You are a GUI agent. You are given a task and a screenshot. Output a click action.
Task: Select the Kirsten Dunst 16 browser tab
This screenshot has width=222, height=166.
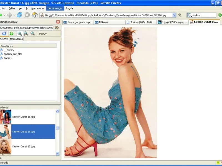[204, 22]
